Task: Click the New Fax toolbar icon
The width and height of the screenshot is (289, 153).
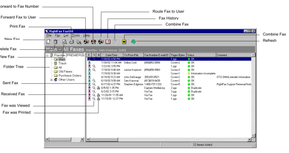Action: pos(48,42)
